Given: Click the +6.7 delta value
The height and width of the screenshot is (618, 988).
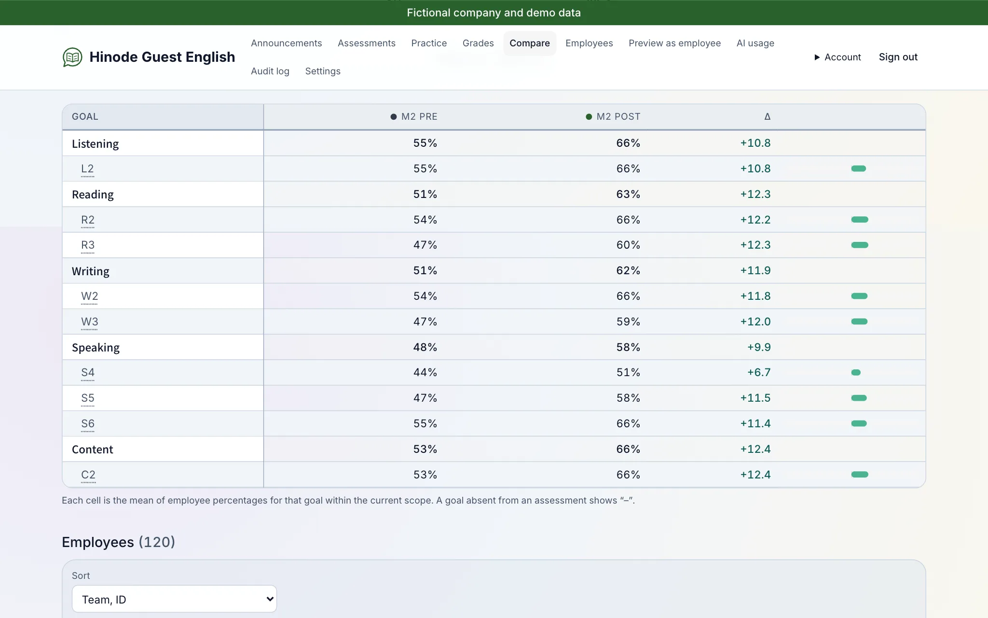Looking at the screenshot, I should point(759,372).
